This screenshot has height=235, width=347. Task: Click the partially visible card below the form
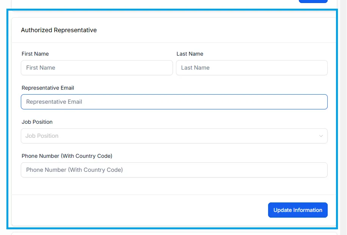pyautogui.click(x=174, y=233)
